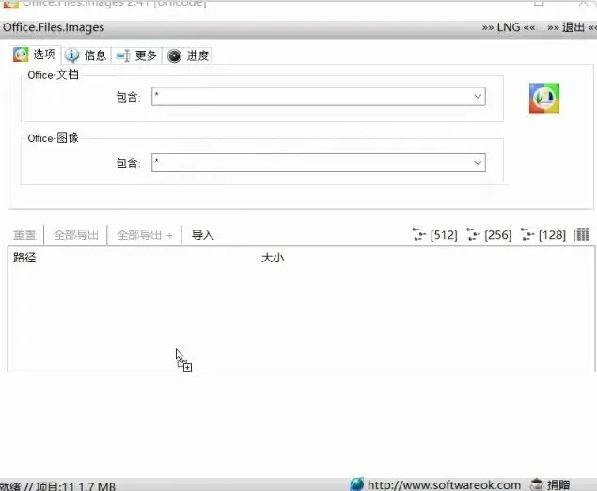This screenshot has height=491, width=597.
Task: Open the »» LNG «« language menu
Action: (509, 27)
